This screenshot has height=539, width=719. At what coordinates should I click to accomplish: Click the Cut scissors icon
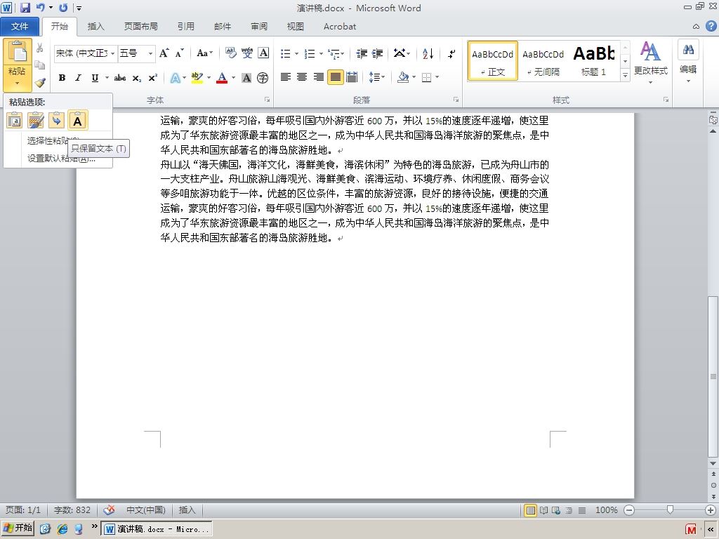coord(40,48)
